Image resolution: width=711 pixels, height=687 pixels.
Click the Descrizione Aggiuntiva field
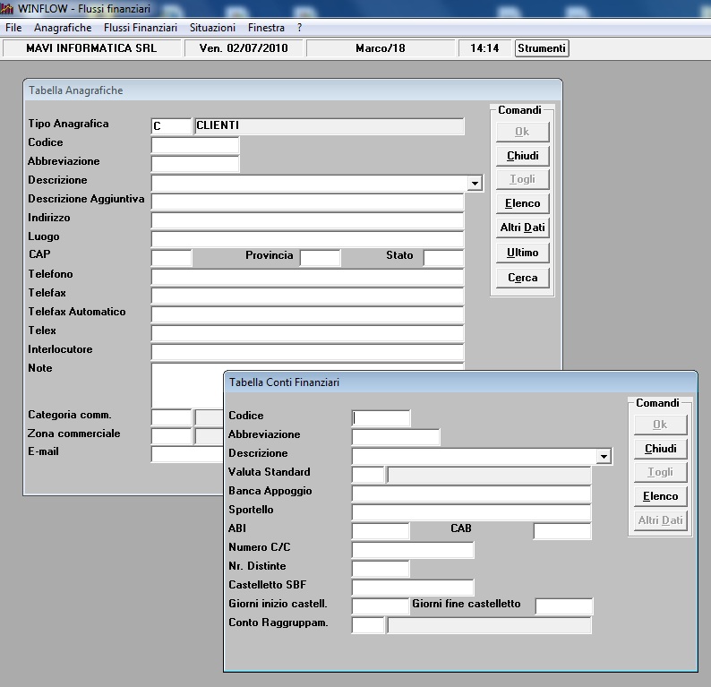tap(307, 202)
